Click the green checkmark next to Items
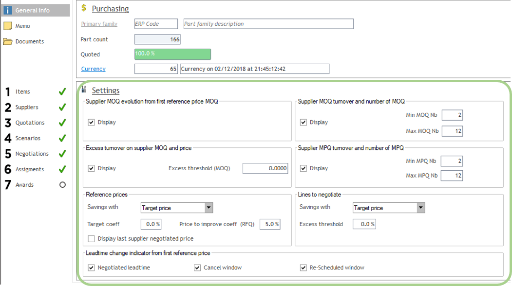Image resolution: width=512 pixels, height=286 pixels. point(62,91)
